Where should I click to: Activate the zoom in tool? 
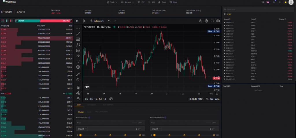[x=78, y=80]
